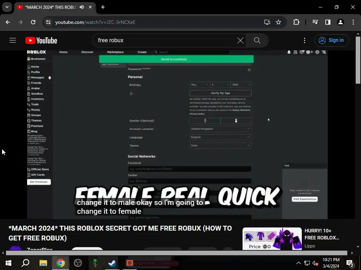
Task: Open a new browser tab
Action: pos(103,7)
